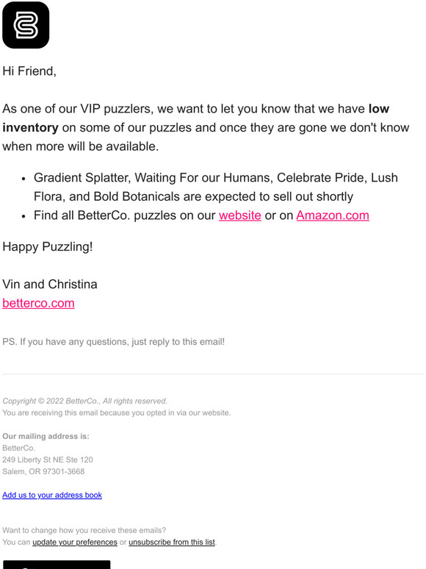Click the 'Happy Puzzling!' line
The image size is (426, 569).
(48, 247)
